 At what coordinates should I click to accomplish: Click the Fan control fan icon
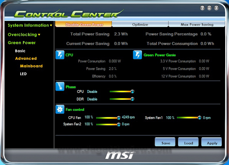click(x=60, y=109)
